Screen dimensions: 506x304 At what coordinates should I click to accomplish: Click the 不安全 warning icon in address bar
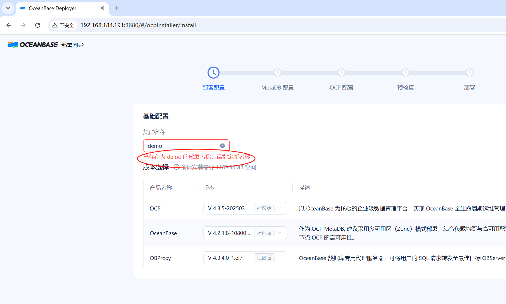55,25
